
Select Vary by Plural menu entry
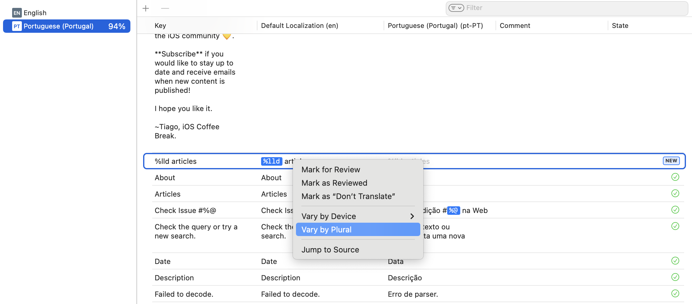point(358,230)
